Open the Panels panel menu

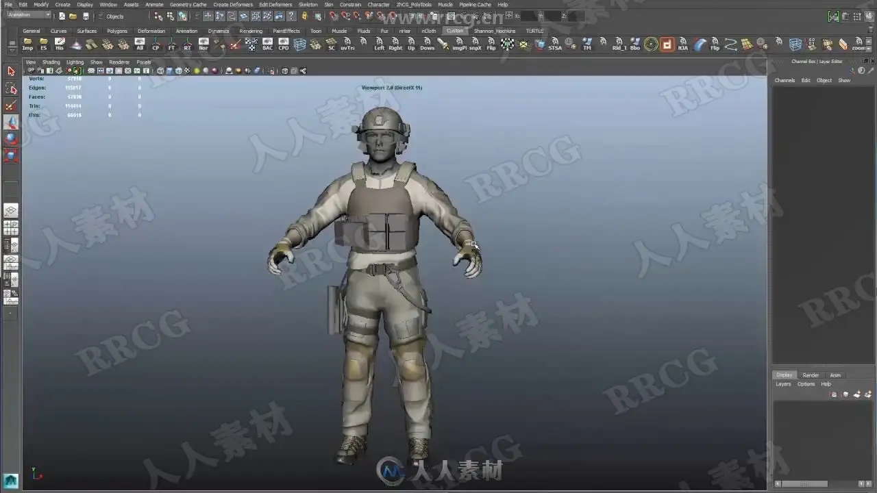143,62
